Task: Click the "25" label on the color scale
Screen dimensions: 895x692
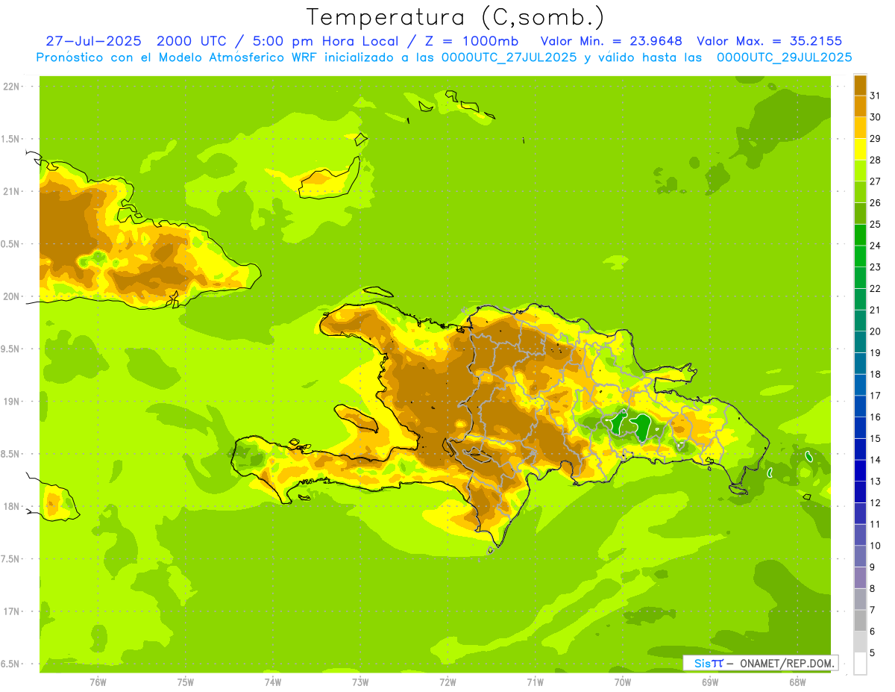Action: coord(876,224)
